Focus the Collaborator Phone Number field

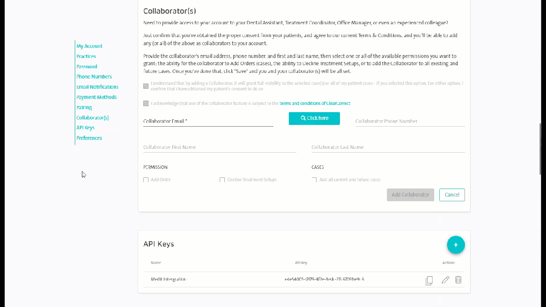410,121
